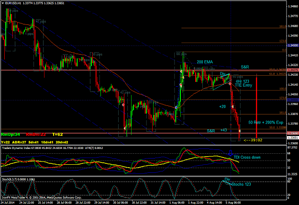Select the '50 Retr + 200% Exp' text
This screenshot has width=299, height=205.
coord(266,123)
